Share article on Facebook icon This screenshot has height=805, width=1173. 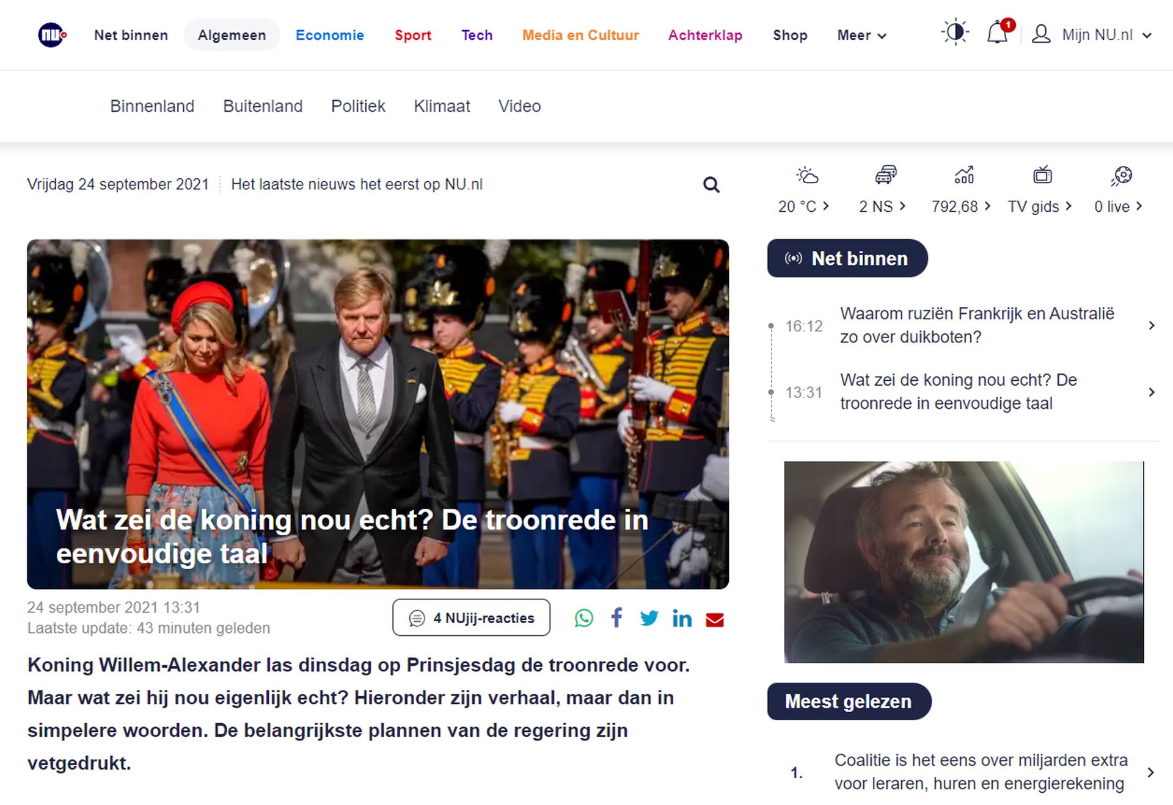[x=616, y=618]
